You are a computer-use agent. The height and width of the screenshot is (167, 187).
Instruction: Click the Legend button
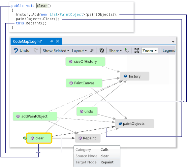click(169, 50)
